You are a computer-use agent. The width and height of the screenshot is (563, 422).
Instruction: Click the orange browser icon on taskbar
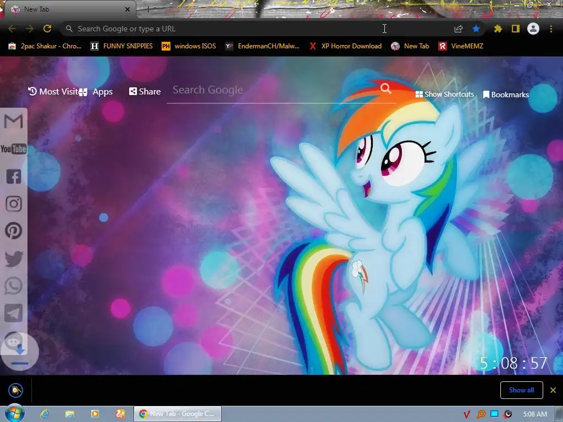click(x=120, y=414)
